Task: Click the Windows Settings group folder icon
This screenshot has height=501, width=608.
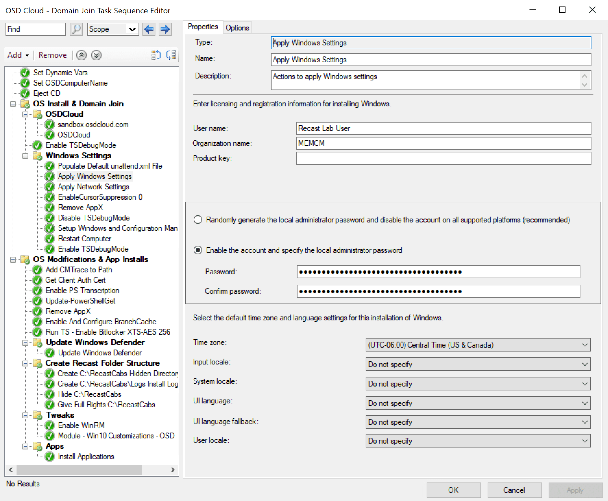Action: point(38,156)
